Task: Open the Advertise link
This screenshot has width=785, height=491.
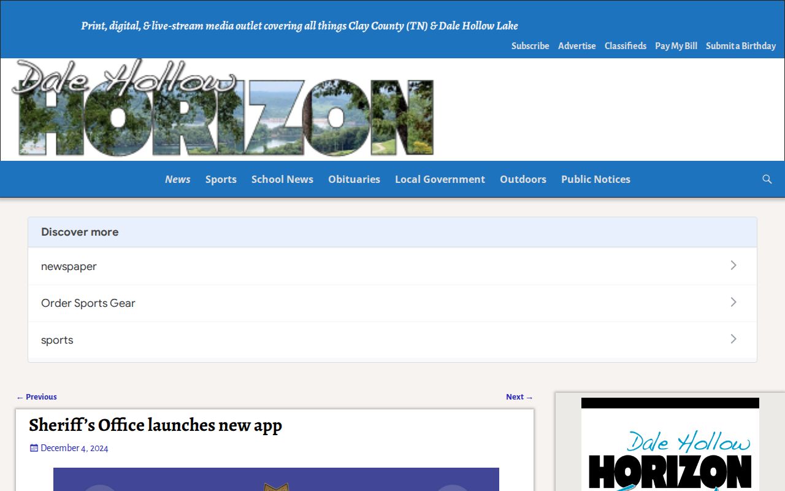Action: [x=577, y=46]
